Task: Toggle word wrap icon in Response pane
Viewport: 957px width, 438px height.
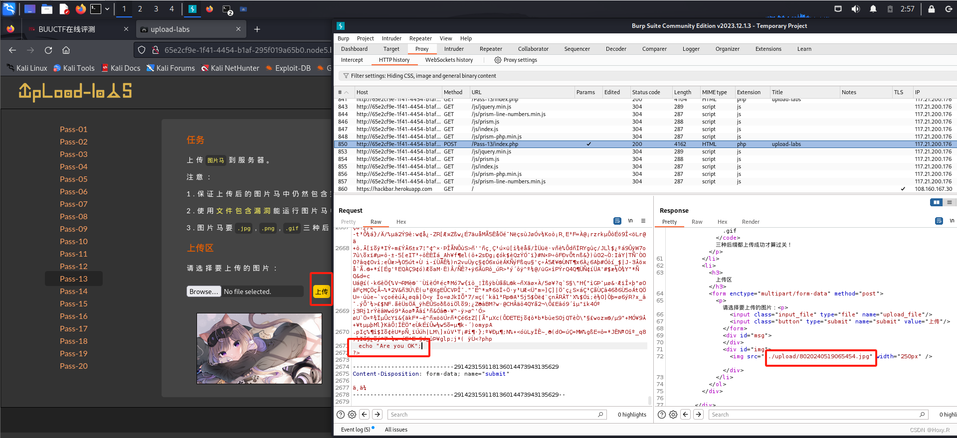Action: (939, 221)
